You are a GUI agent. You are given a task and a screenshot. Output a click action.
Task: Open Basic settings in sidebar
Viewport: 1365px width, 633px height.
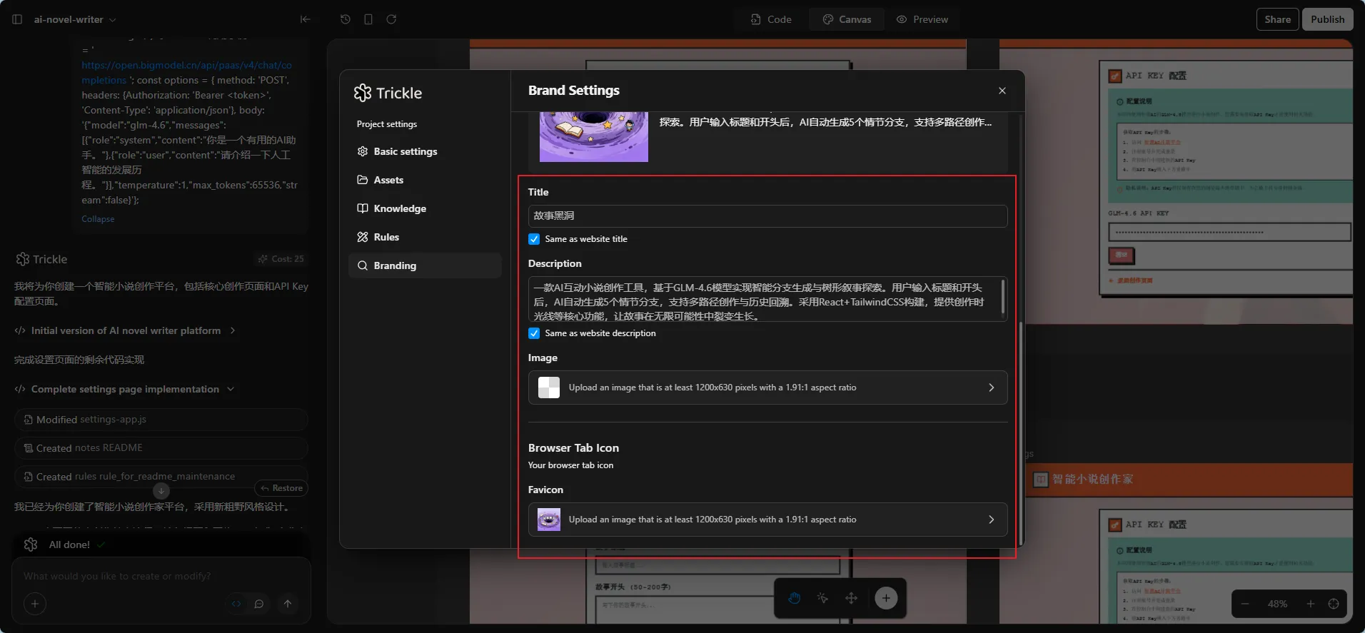[405, 151]
